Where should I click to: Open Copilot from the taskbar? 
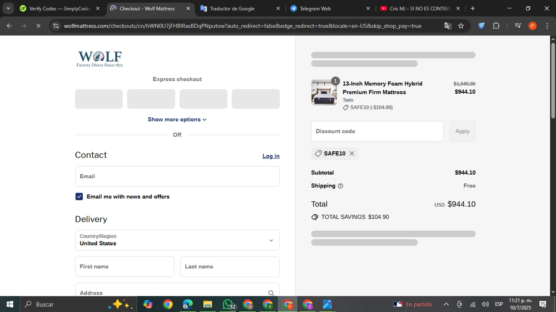[x=148, y=304]
